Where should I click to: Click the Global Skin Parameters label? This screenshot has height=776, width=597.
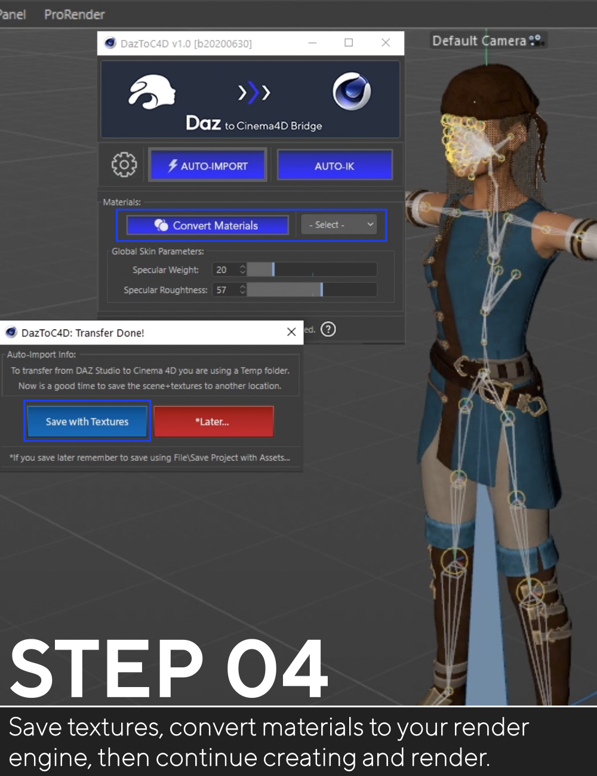pyautogui.click(x=158, y=251)
